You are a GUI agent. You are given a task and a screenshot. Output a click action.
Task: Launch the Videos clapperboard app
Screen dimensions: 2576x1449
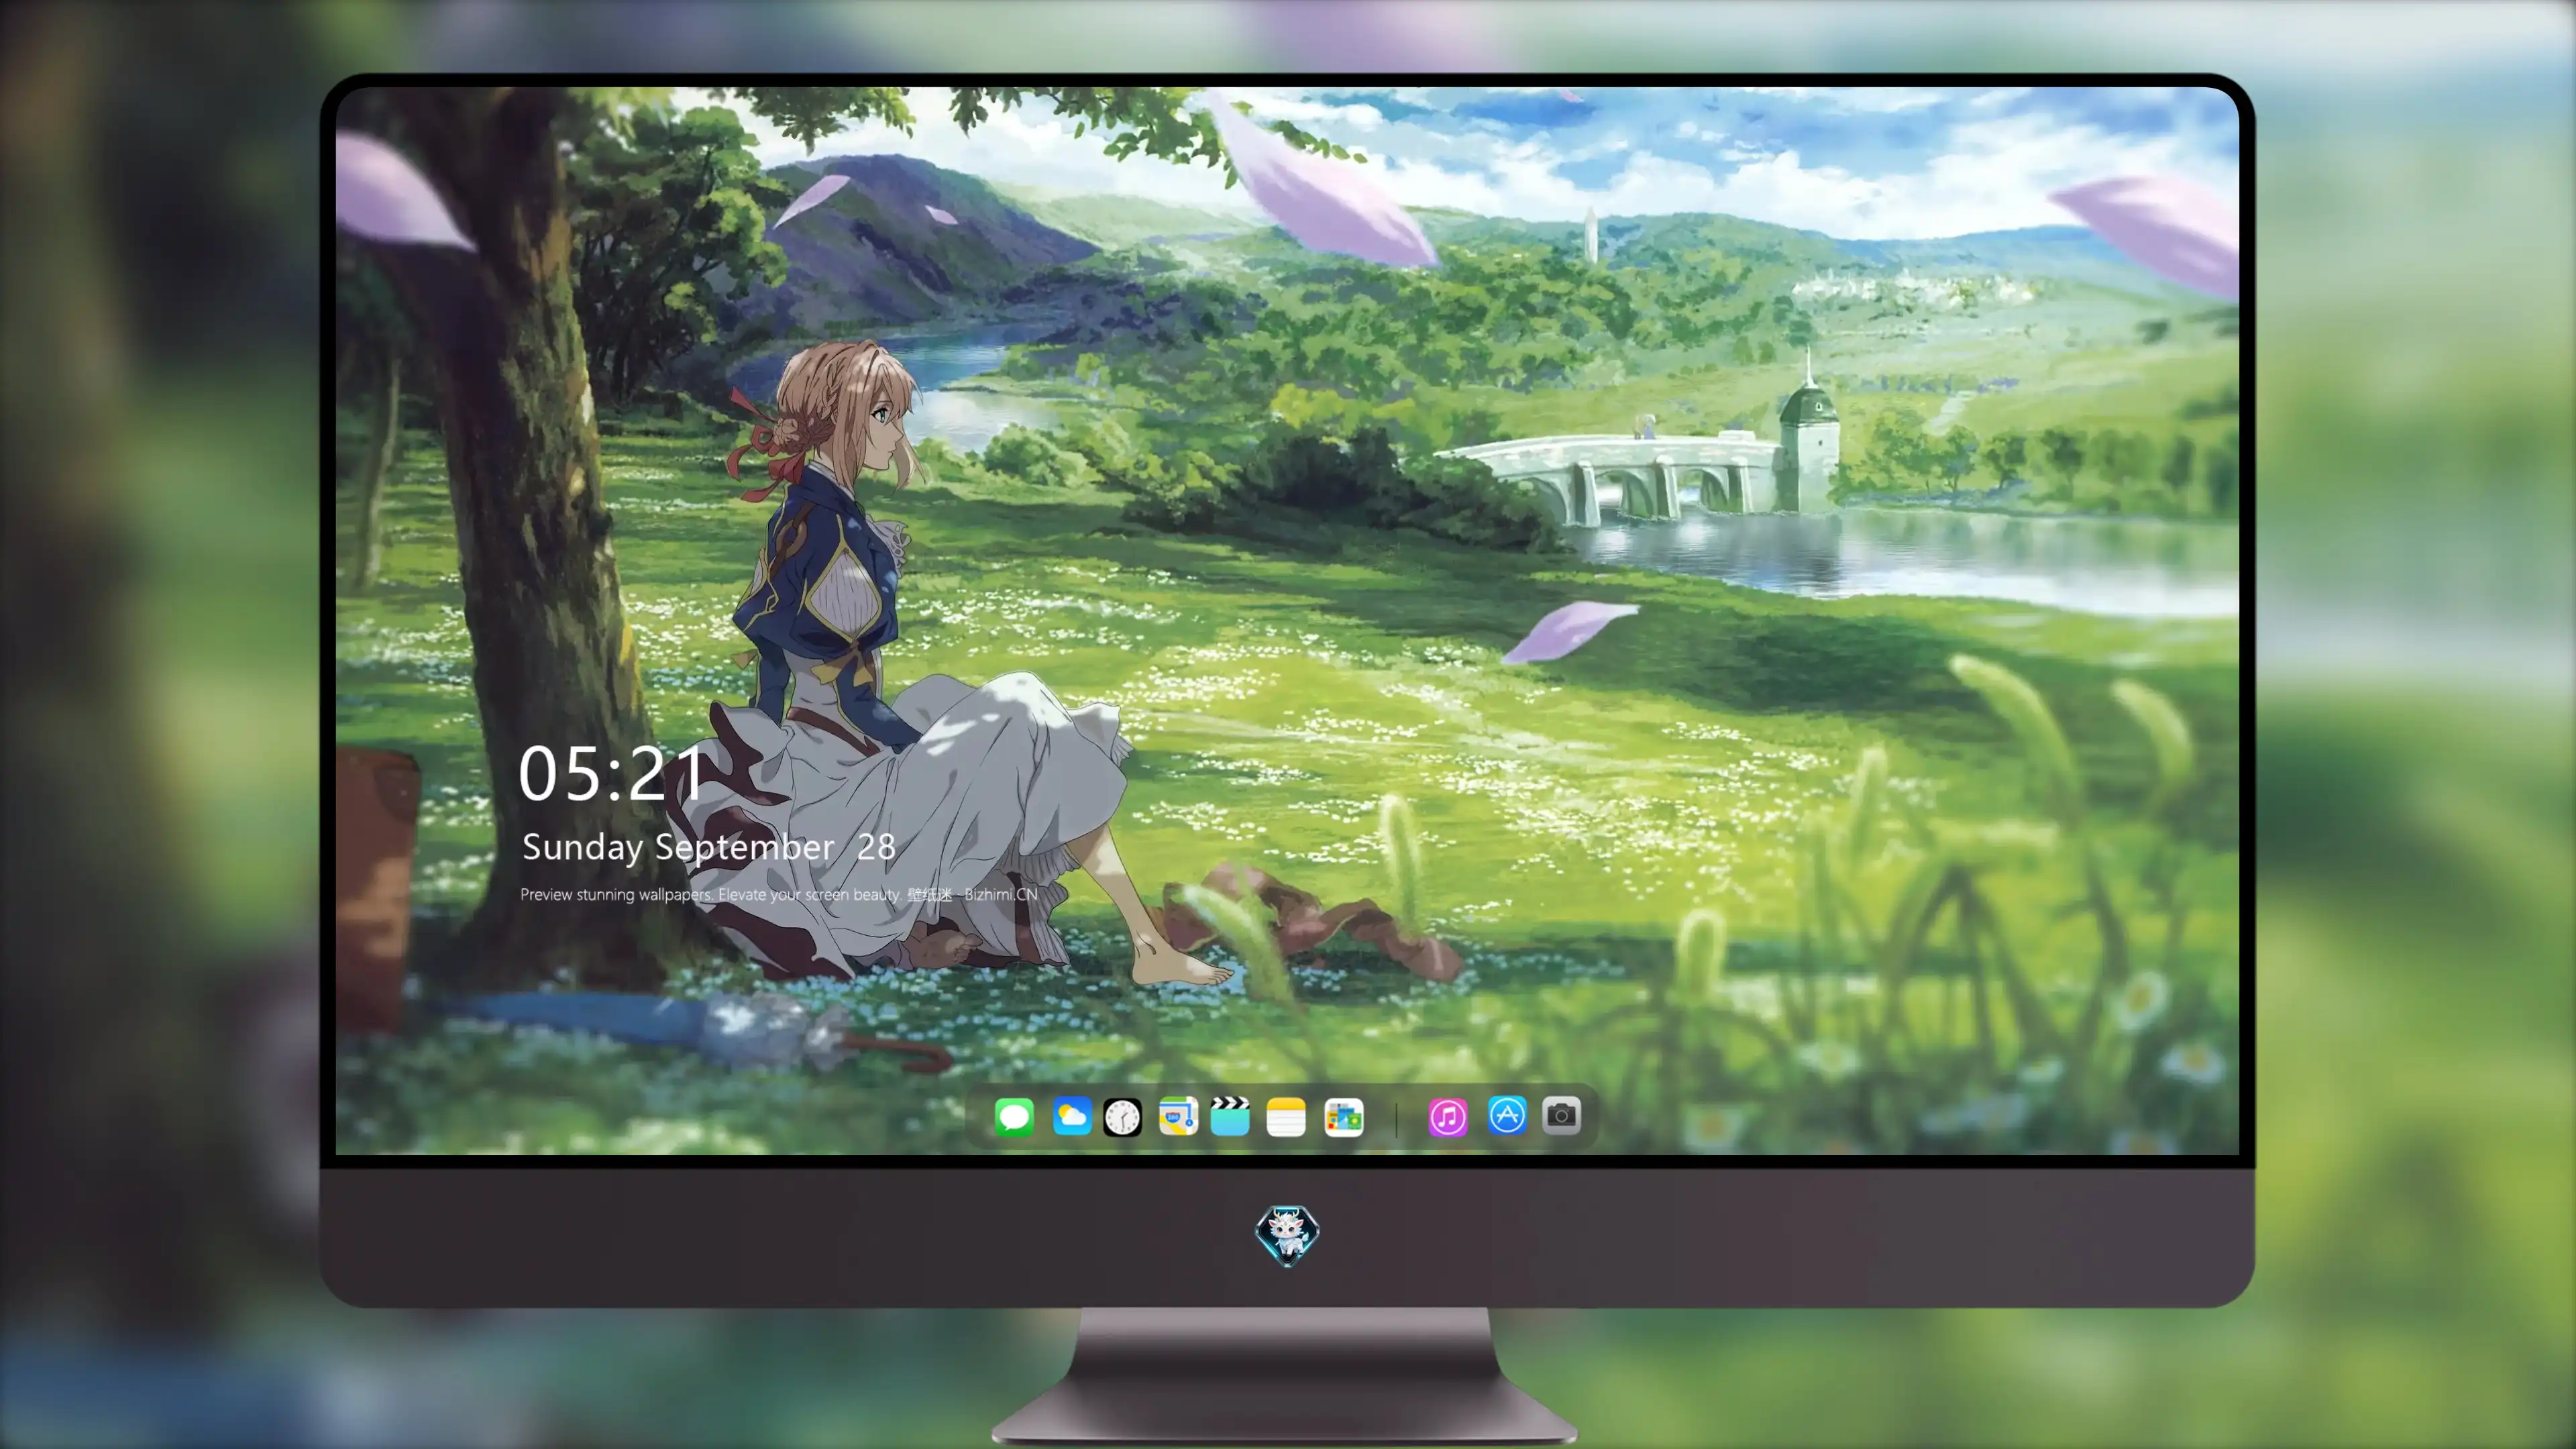[1230, 1116]
